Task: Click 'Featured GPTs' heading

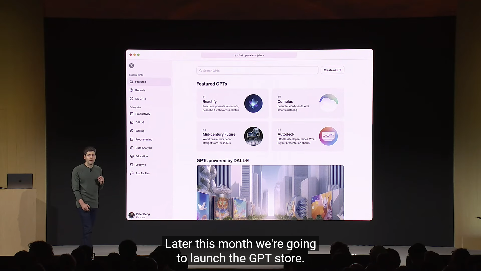Action: coord(212,84)
